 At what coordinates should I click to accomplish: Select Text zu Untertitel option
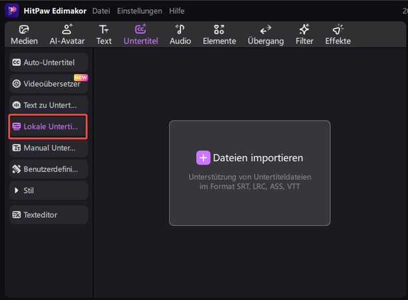47,105
